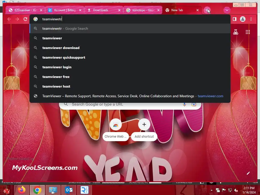Choose teamviewetr - Google Search suggestion
260x195 pixels.
[130, 28]
